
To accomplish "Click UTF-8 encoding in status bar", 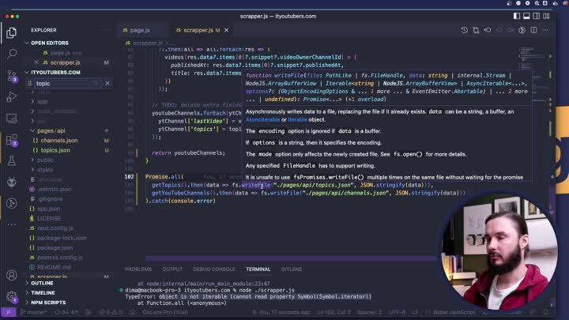I will pyautogui.click(x=397, y=312).
